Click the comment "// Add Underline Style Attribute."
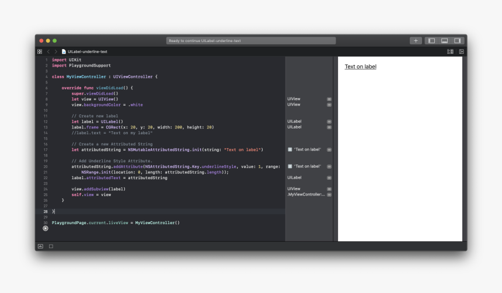This screenshot has width=502, height=293. point(112,161)
